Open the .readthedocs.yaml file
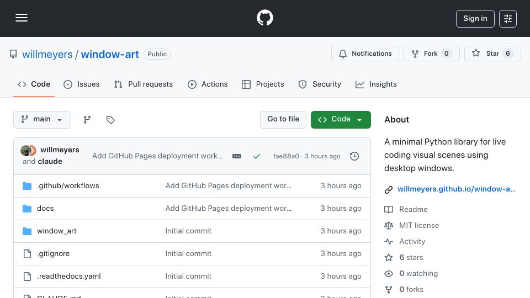The image size is (530, 298). [x=69, y=276]
